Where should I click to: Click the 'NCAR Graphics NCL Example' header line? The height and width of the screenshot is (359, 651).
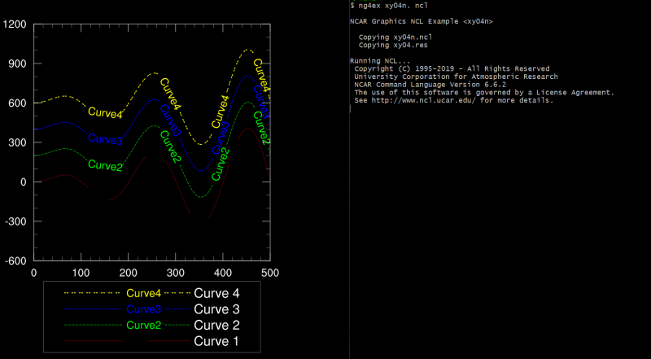421,21
